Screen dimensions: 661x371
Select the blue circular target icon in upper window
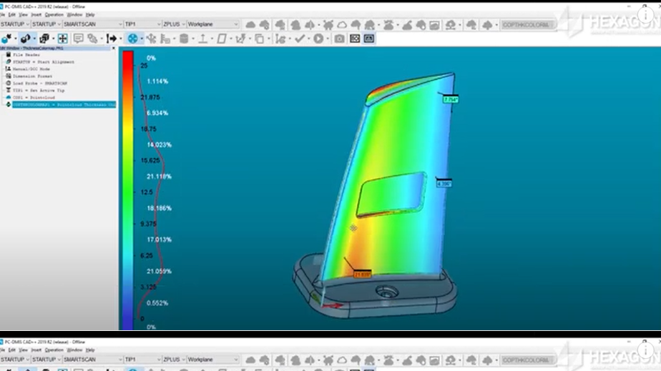pyautogui.click(x=133, y=39)
